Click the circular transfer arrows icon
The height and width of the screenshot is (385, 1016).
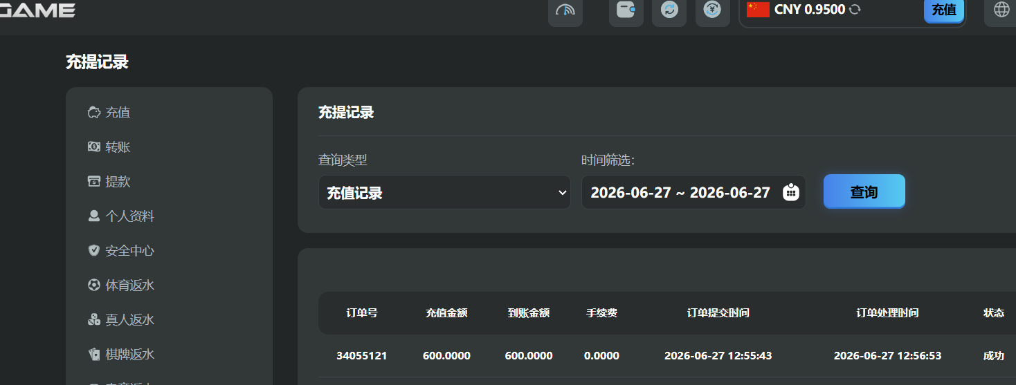point(669,10)
